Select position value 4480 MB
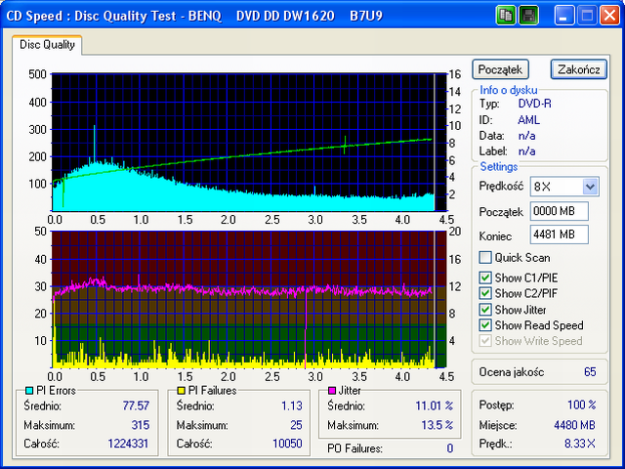 click(x=574, y=425)
